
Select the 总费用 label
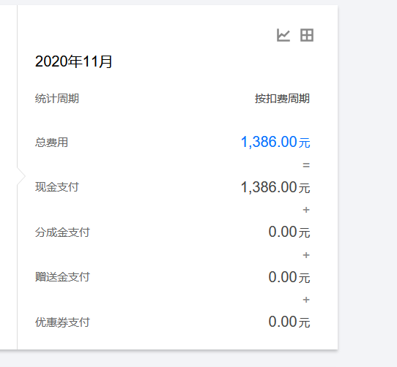coord(52,143)
